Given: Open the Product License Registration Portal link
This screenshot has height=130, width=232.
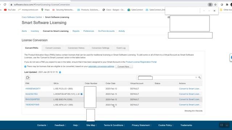Looking at the screenshot, I should point(141,62).
